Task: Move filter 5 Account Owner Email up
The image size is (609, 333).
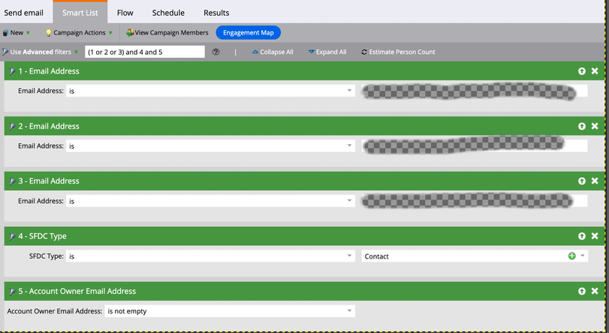Action: [581, 291]
